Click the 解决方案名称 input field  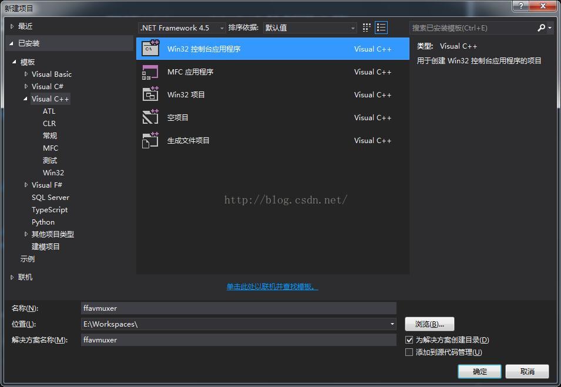238,340
